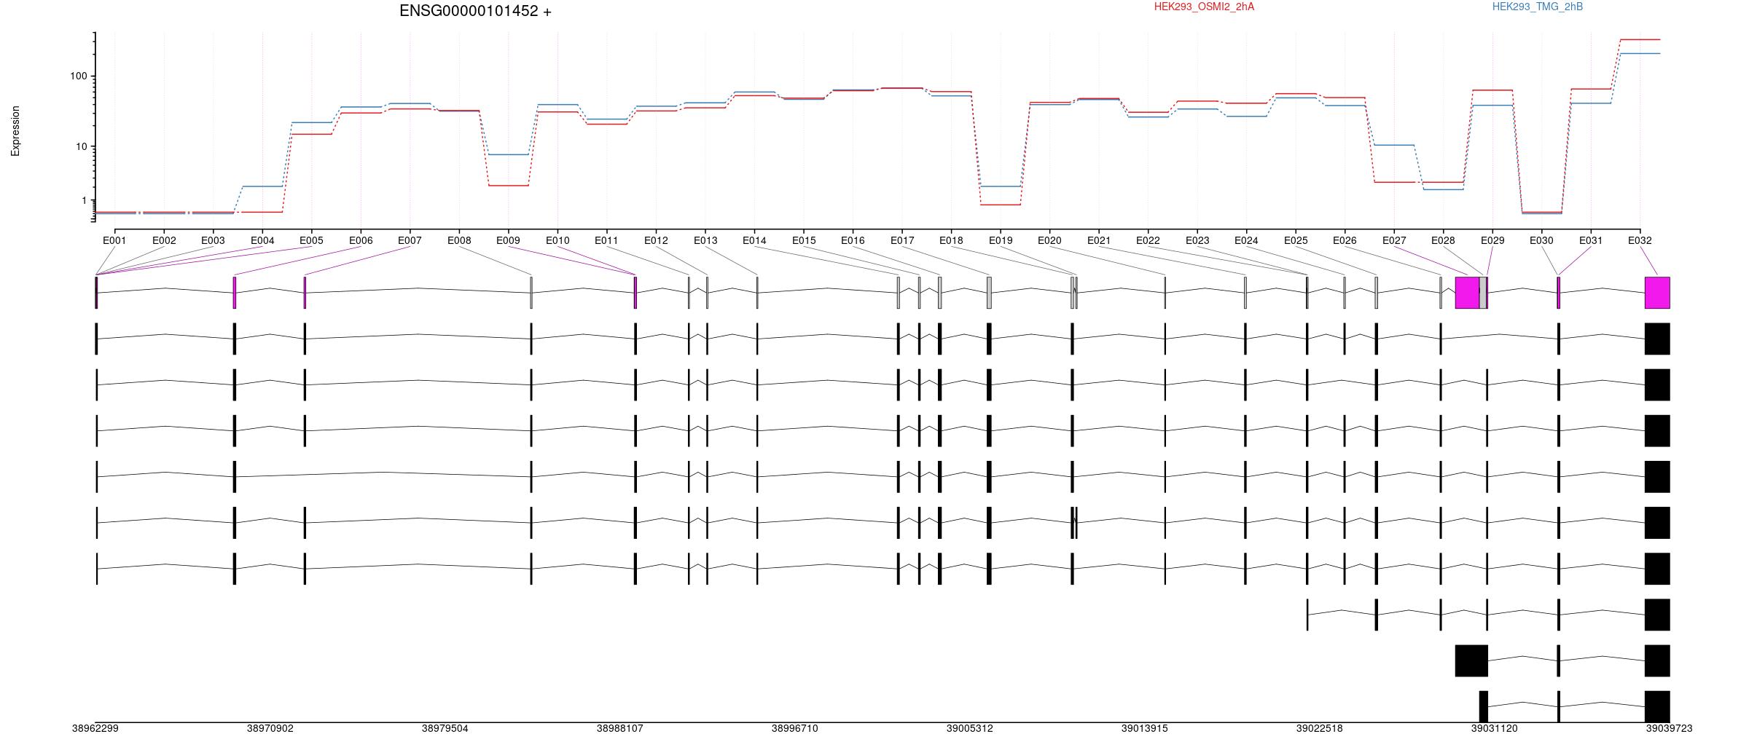Viewport: 1749px width, 742px height.
Task: Click exon label E016
Action: pyautogui.click(x=853, y=240)
